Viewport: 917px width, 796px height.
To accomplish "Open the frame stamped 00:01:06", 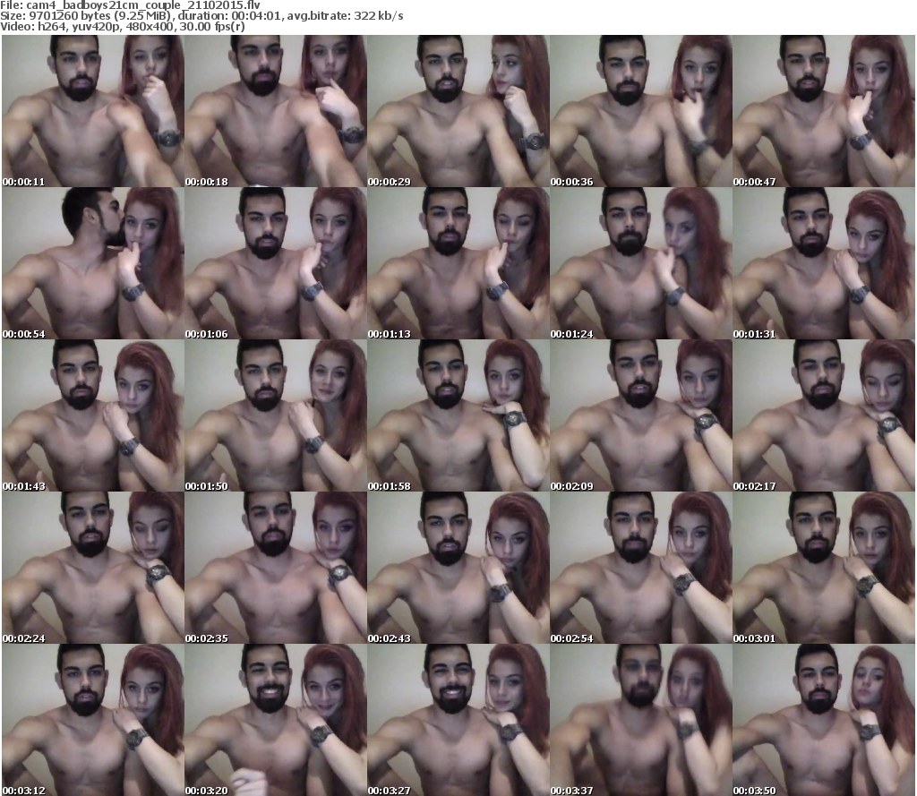I will tap(276, 263).
